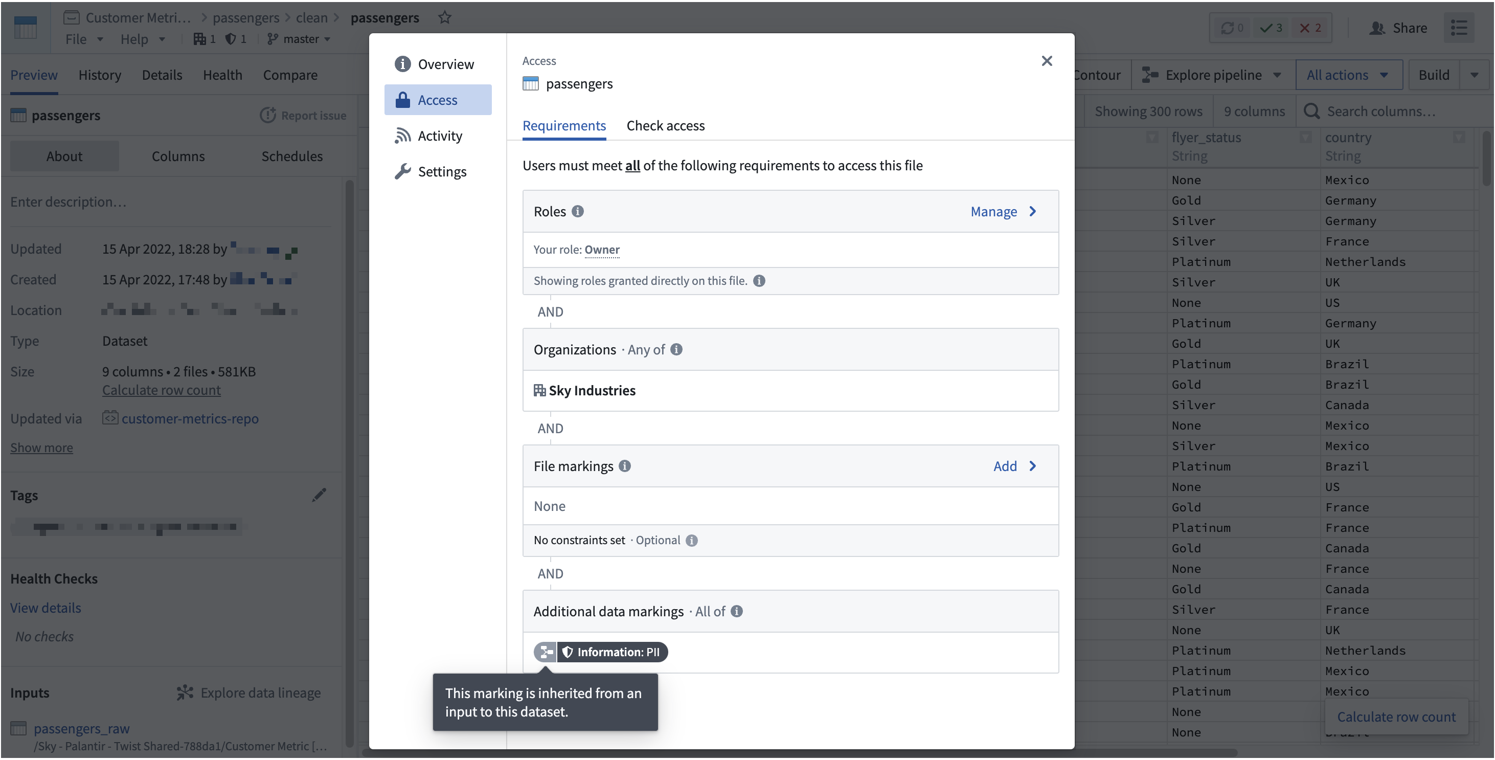This screenshot has width=1495, height=760.
Task: Switch to the History tab
Action: click(100, 75)
